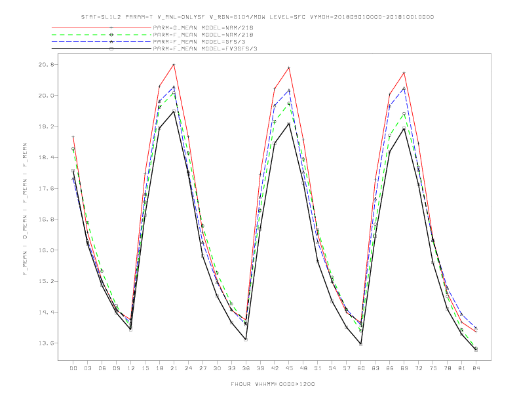Click x-axis tick label 63
The image size is (519, 401).
coord(375,368)
